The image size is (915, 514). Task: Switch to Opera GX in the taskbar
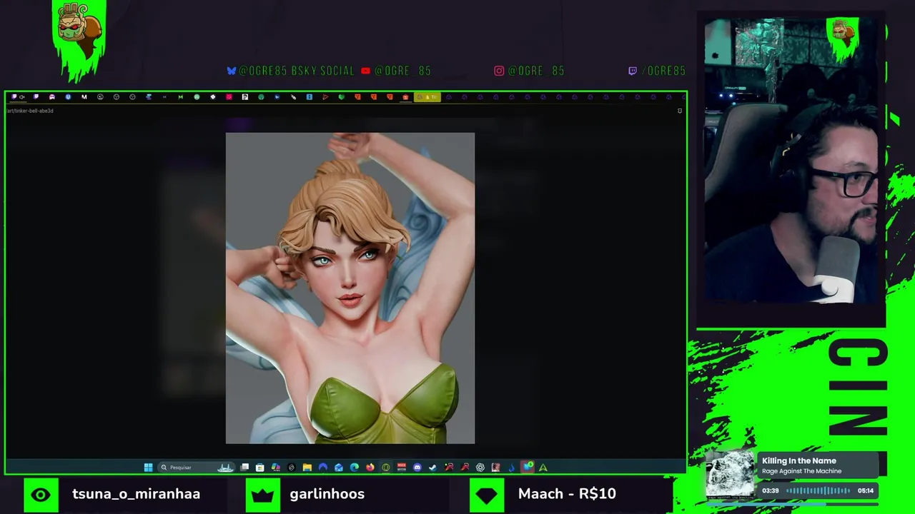[x=386, y=468]
